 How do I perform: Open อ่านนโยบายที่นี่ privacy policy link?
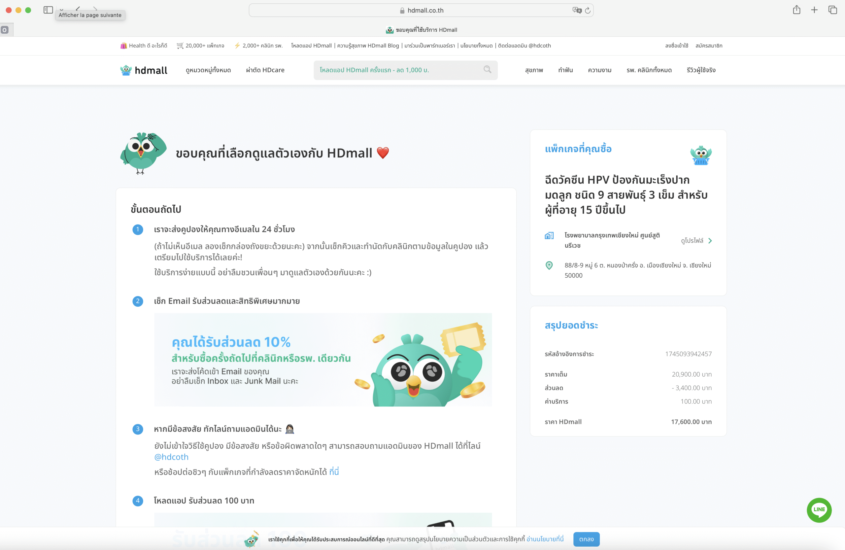[x=545, y=539]
